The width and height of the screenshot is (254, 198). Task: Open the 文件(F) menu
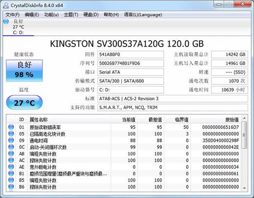tap(12, 15)
